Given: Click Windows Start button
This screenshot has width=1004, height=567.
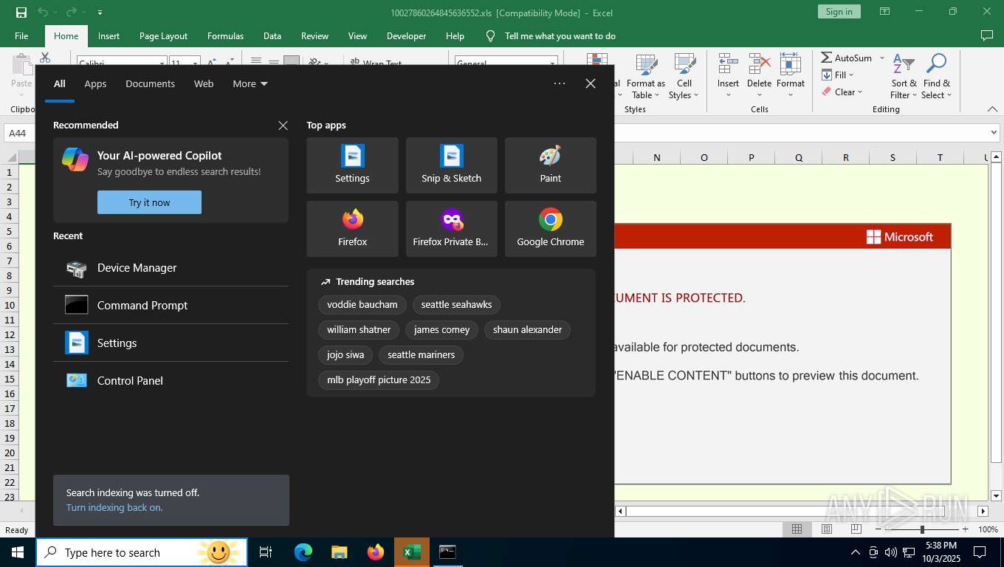Looking at the screenshot, I should [x=18, y=552].
